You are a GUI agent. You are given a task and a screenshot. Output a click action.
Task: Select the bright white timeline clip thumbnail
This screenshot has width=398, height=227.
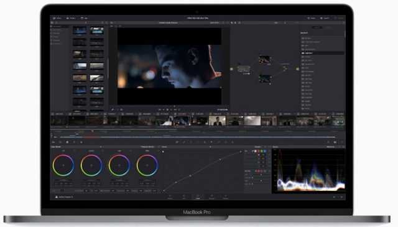click(x=252, y=121)
